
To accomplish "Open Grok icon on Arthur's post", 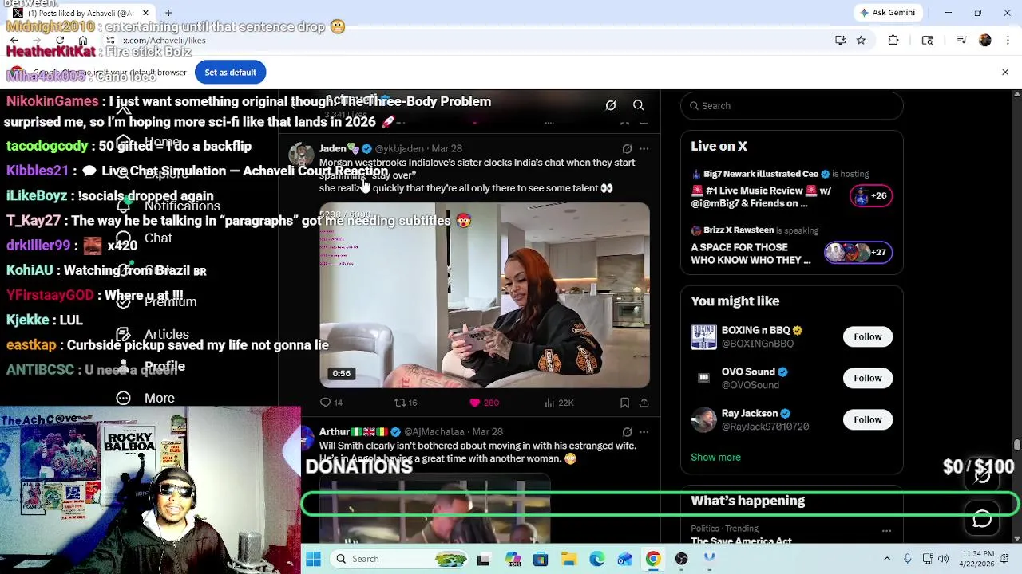I will click(627, 431).
